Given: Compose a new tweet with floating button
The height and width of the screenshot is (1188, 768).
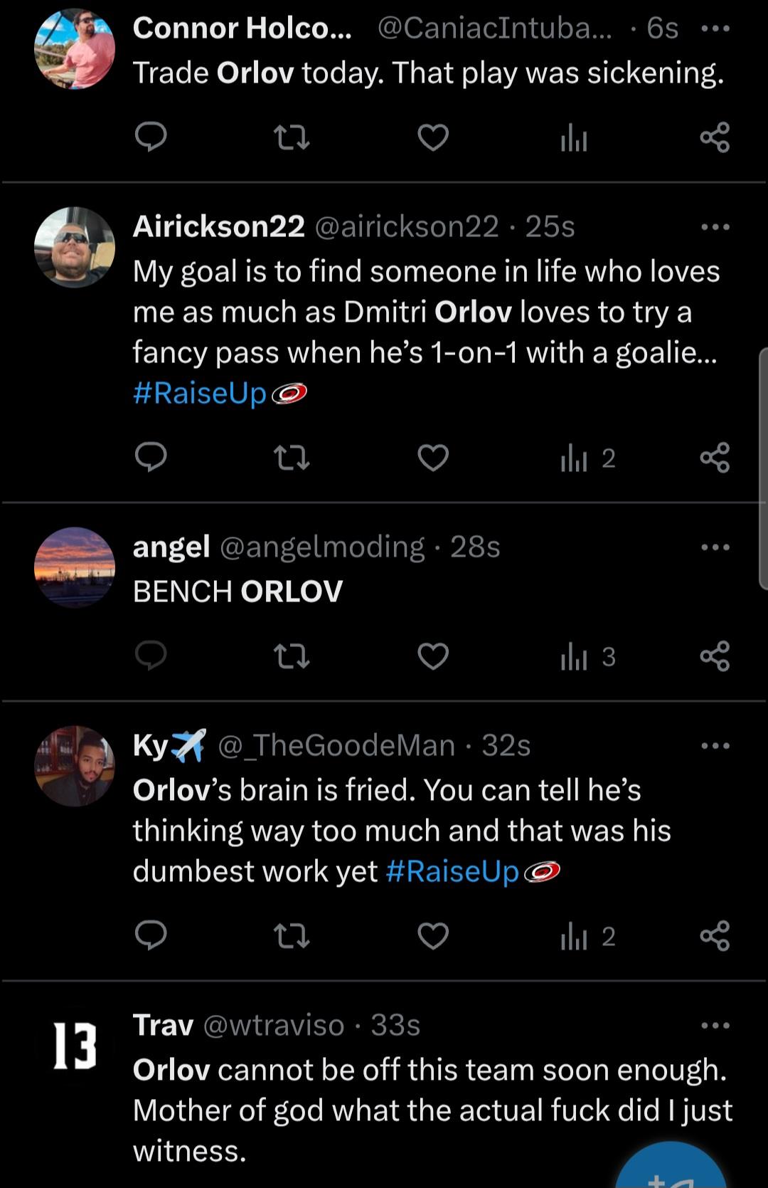Looking at the screenshot, I should 671,1167.
